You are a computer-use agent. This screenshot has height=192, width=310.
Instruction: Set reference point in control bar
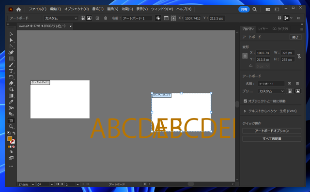(x=173, y=18)
